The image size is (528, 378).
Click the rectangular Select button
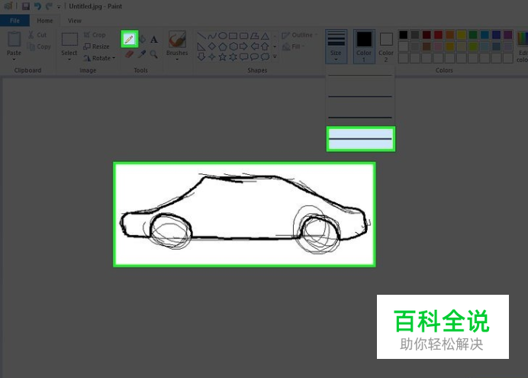tap(69, 44)
